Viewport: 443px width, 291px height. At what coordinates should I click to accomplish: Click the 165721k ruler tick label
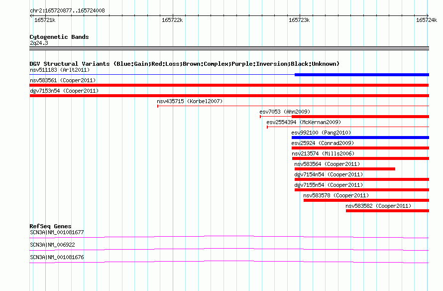click(x=45, y=20)
